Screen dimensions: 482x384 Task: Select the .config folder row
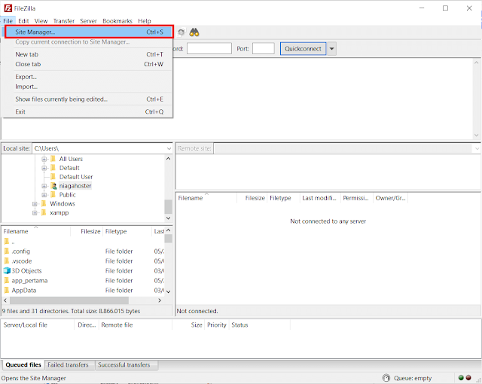pos(83,251)
